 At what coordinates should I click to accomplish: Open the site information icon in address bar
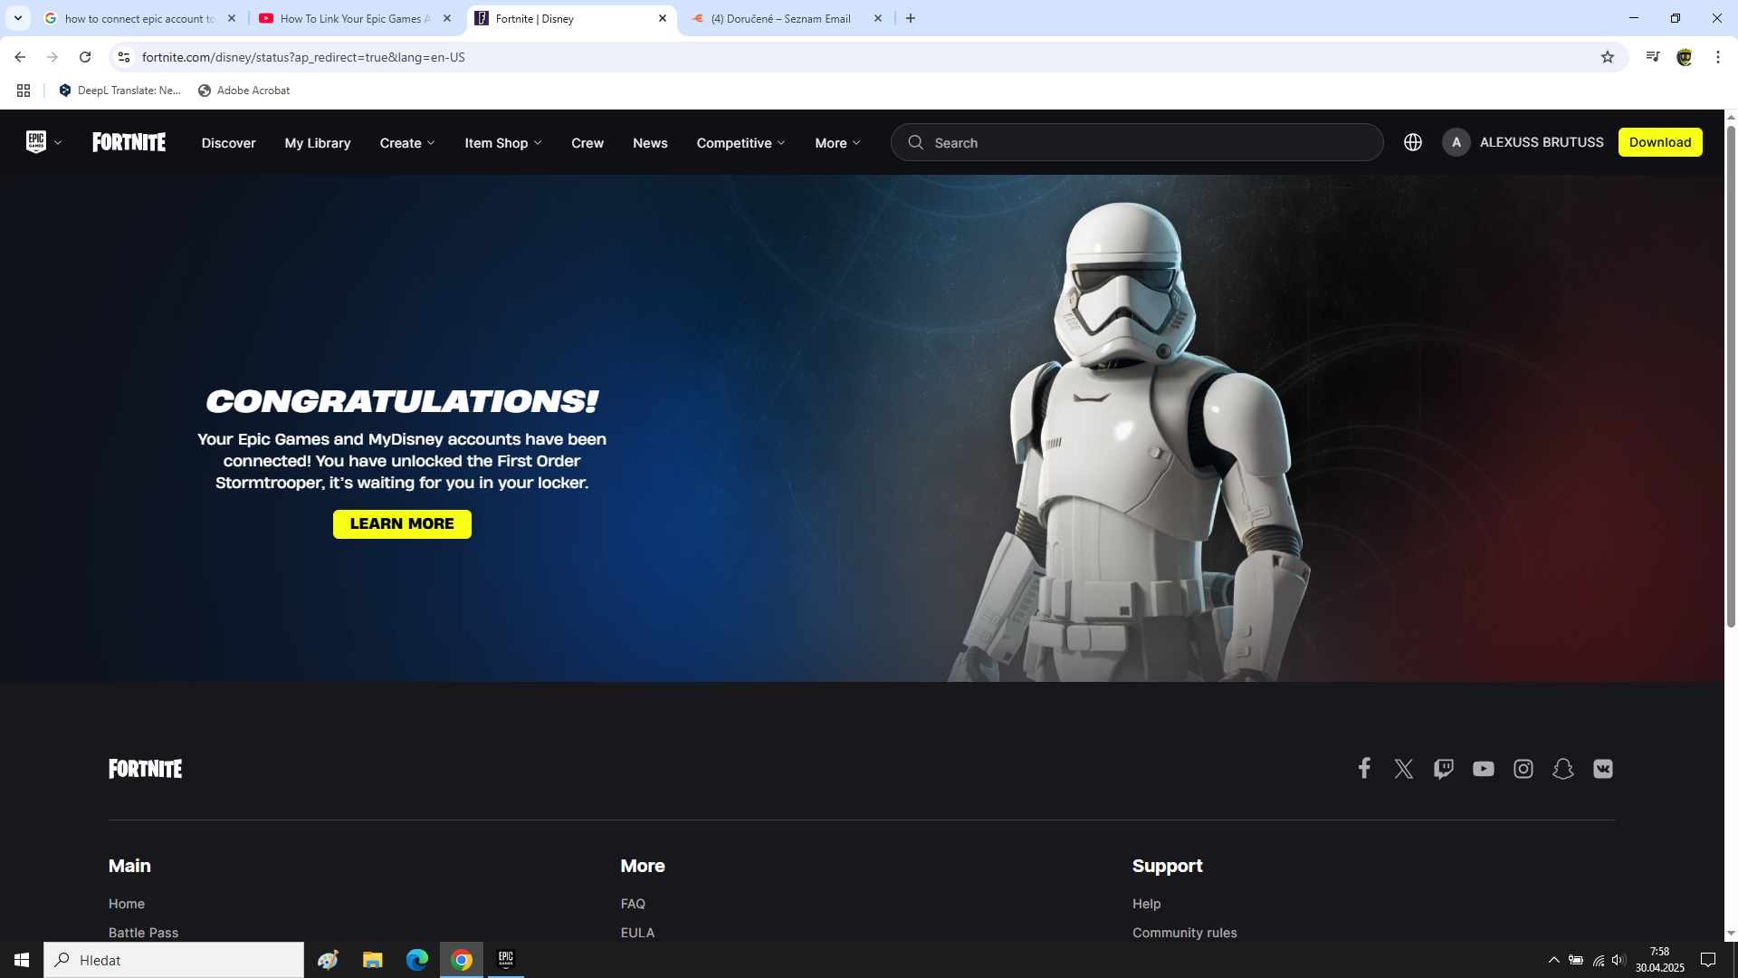[x=124, y=57]
